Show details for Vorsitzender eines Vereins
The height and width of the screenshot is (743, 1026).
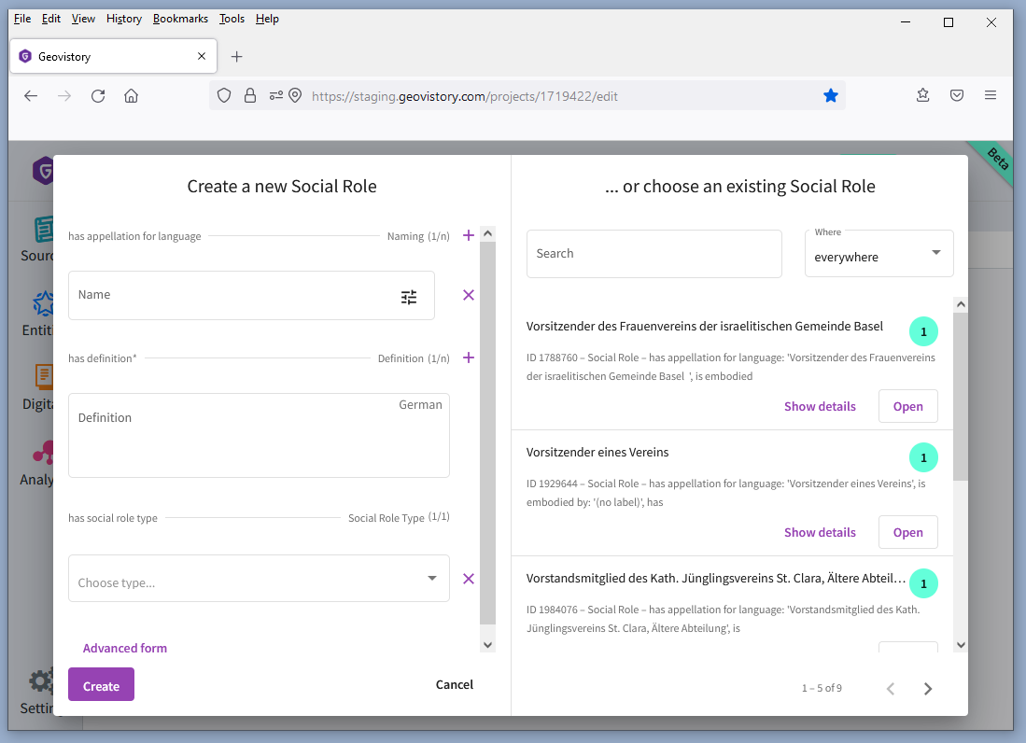coord(820,532)
